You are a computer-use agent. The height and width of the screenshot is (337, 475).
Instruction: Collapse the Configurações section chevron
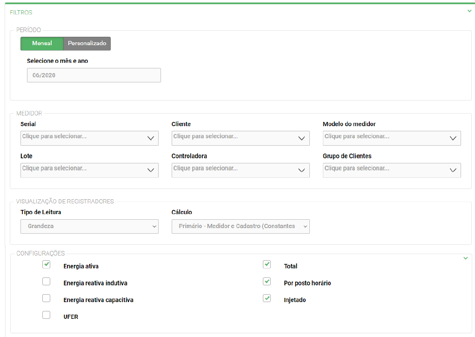(465, 258)
